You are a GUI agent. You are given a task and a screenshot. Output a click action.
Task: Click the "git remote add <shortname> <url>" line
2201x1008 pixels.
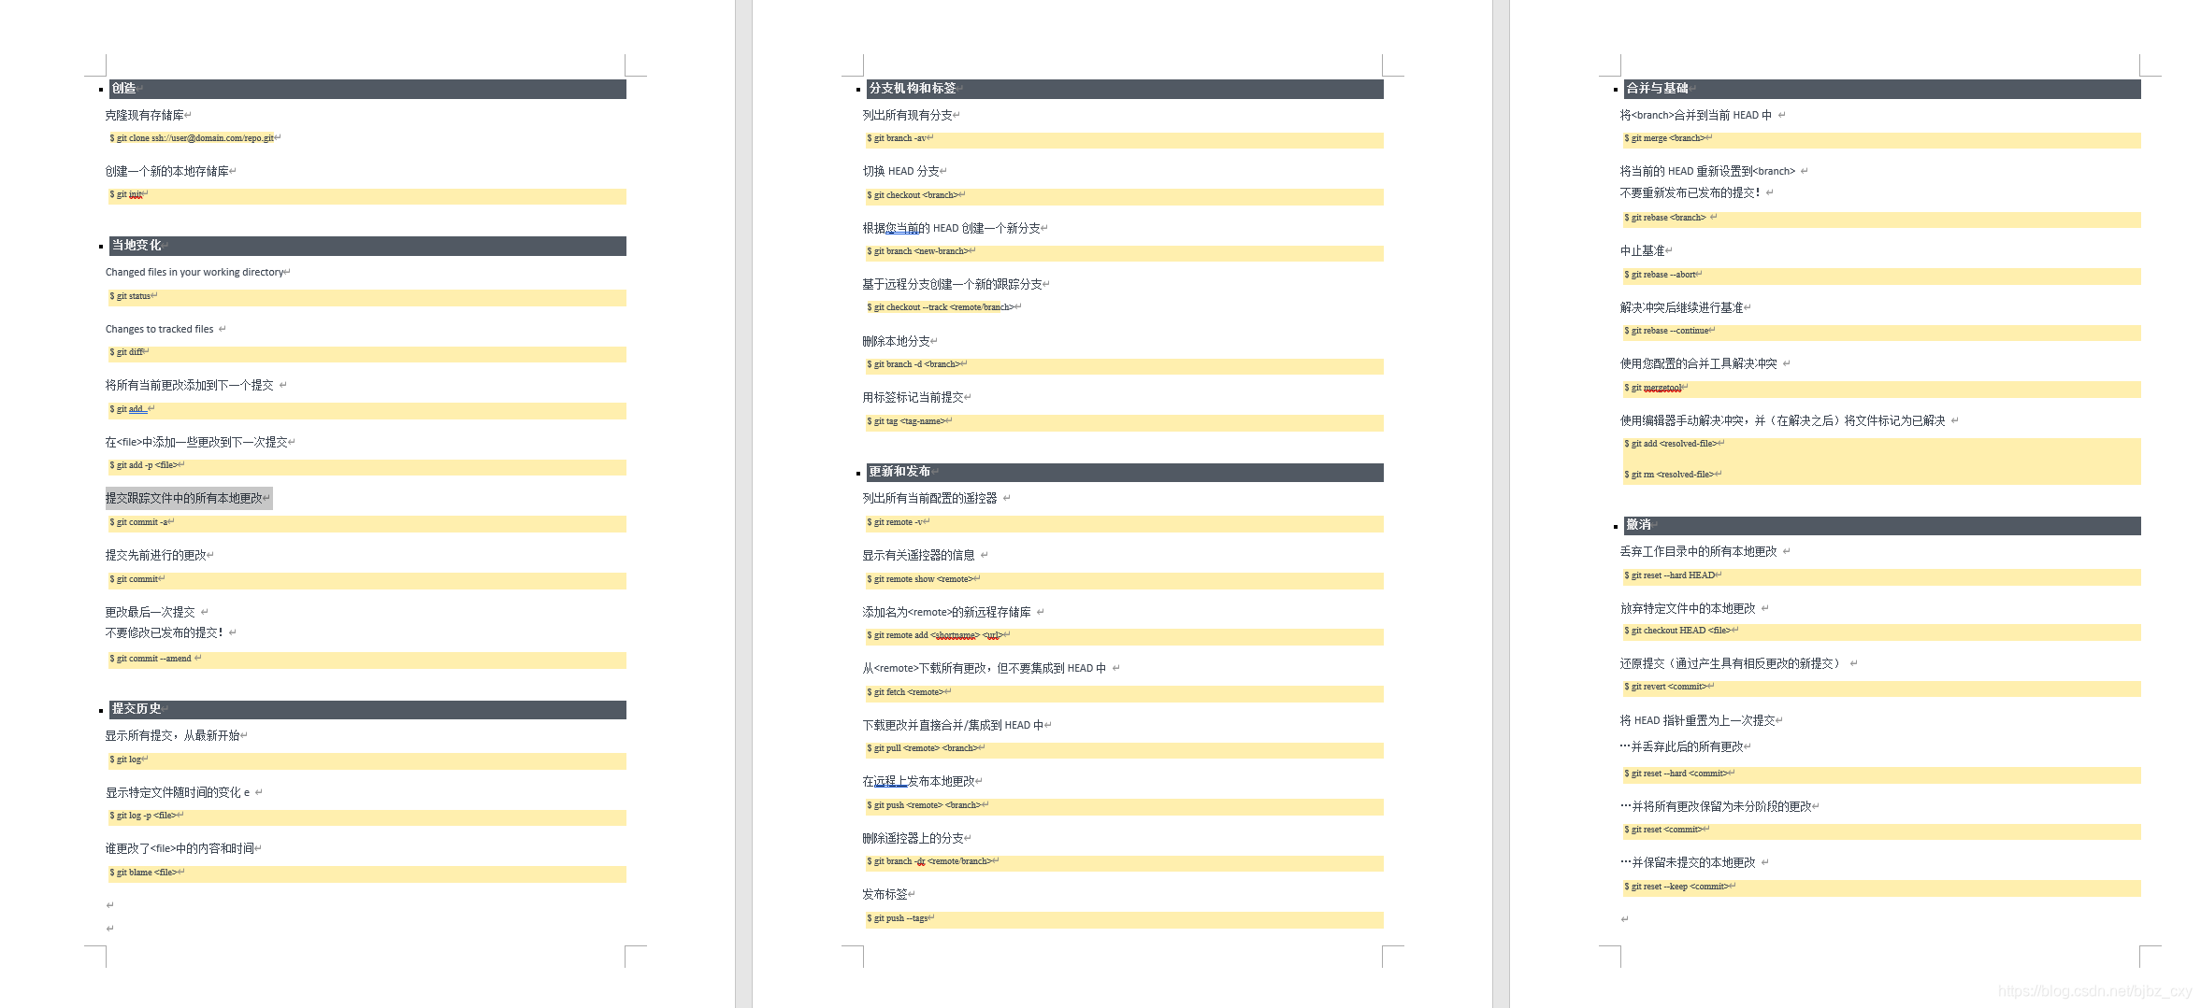tap(937, 636)
